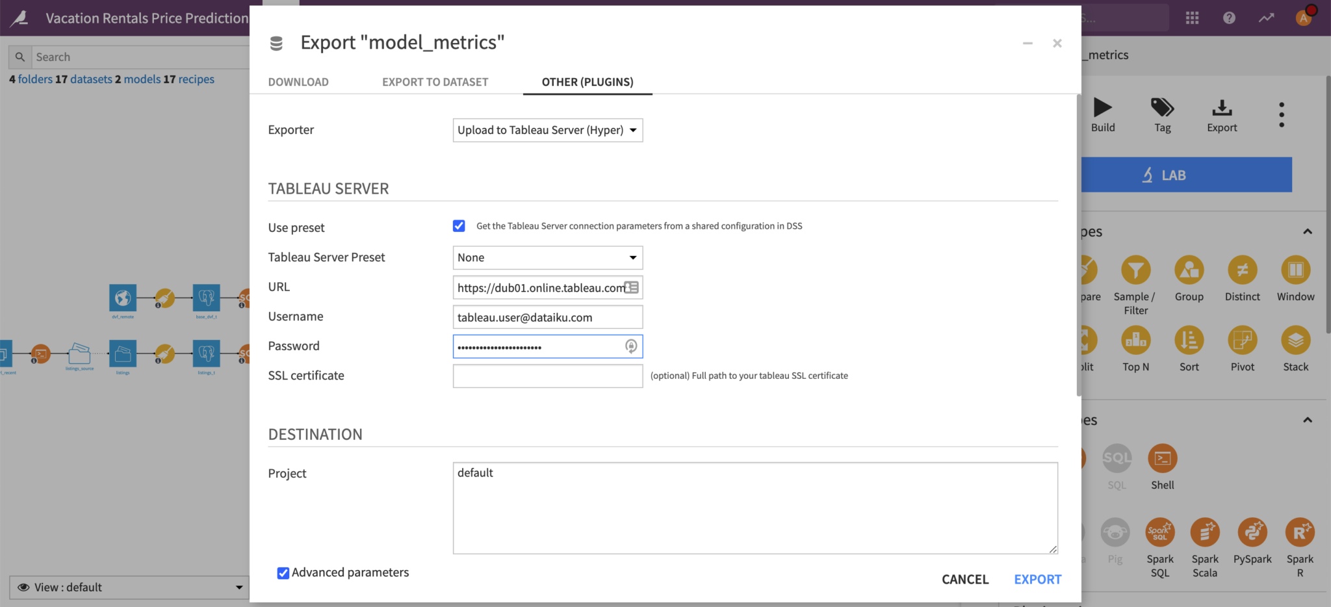Switch to the EXPORT TO DATASET tab
Image resolution: width=1331 pixels, height=607 pixels.
(435, 82)
